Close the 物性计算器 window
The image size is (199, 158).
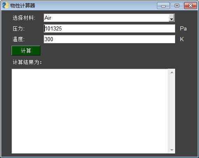click(x=190, y=6)
